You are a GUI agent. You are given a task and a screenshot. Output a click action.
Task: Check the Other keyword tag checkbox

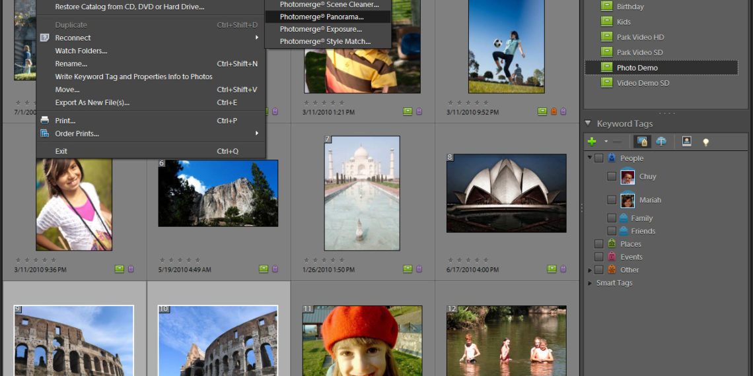click(599, 270)
